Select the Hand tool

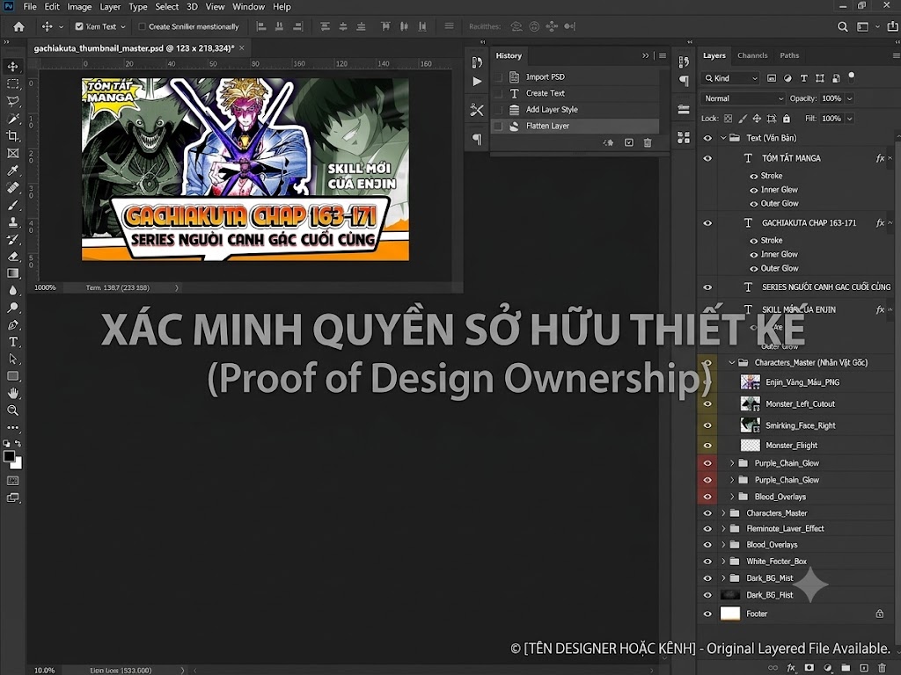pyautogui.click(x=12, y=393)
